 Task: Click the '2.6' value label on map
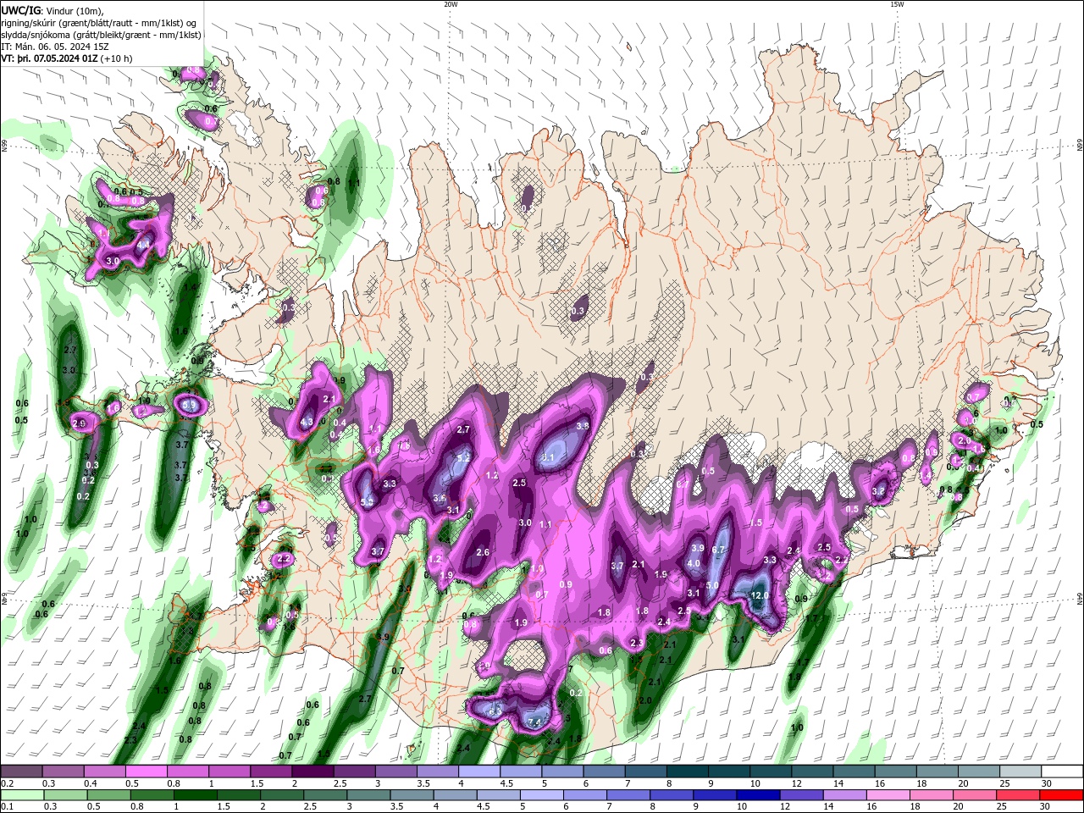tap(483, 552)
